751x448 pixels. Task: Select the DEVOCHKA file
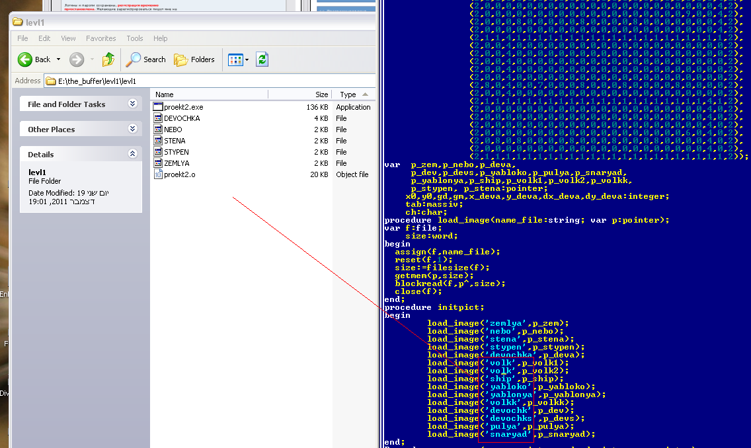coord(181,118)
